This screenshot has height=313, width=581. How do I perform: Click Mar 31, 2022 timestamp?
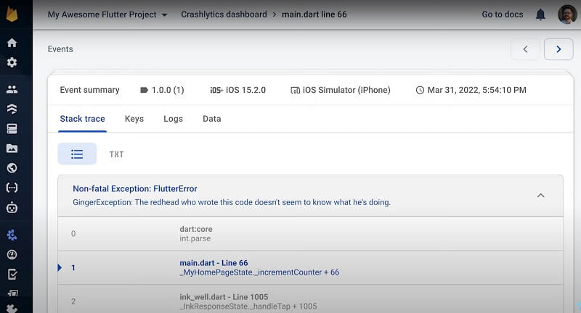(471, 90)
